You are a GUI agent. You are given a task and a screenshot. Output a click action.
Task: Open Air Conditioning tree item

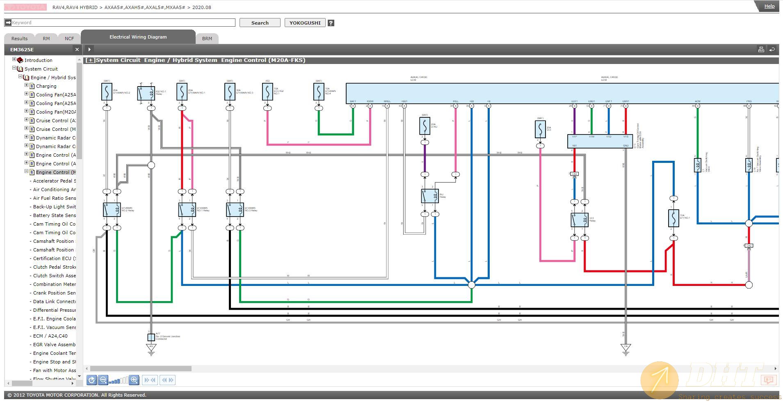pos(54,190)
